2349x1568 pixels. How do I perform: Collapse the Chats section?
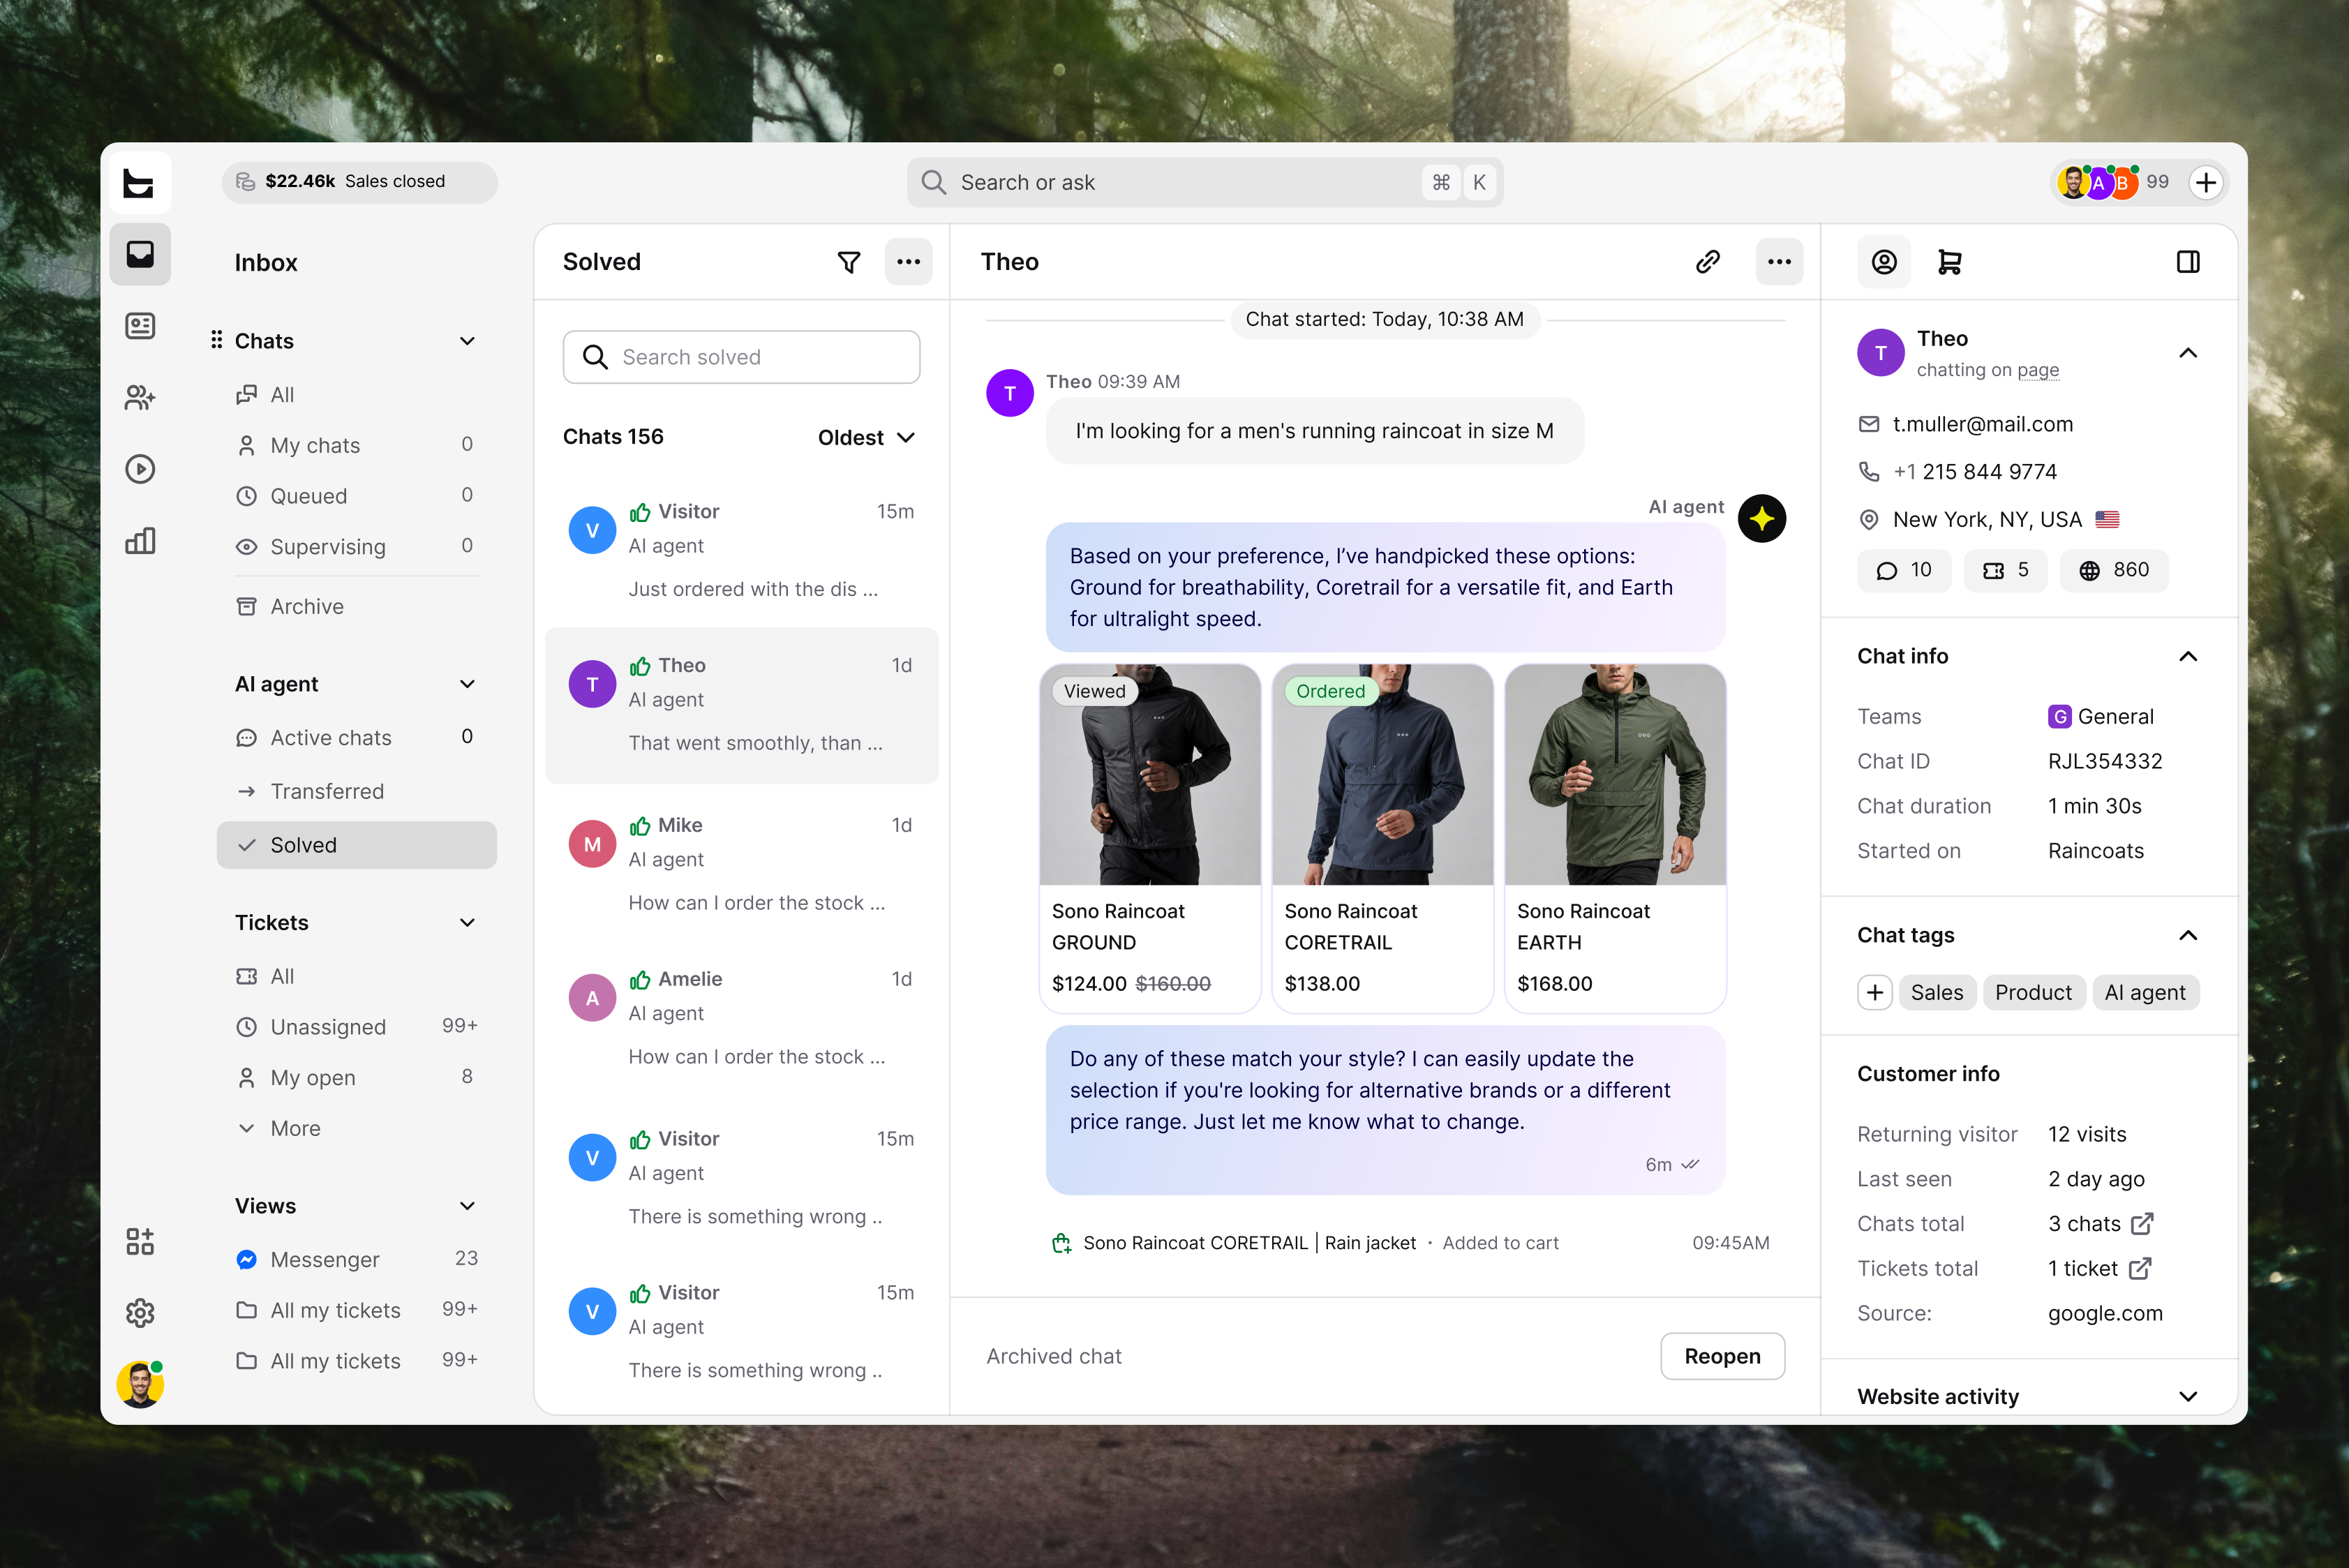click(467, 341)
